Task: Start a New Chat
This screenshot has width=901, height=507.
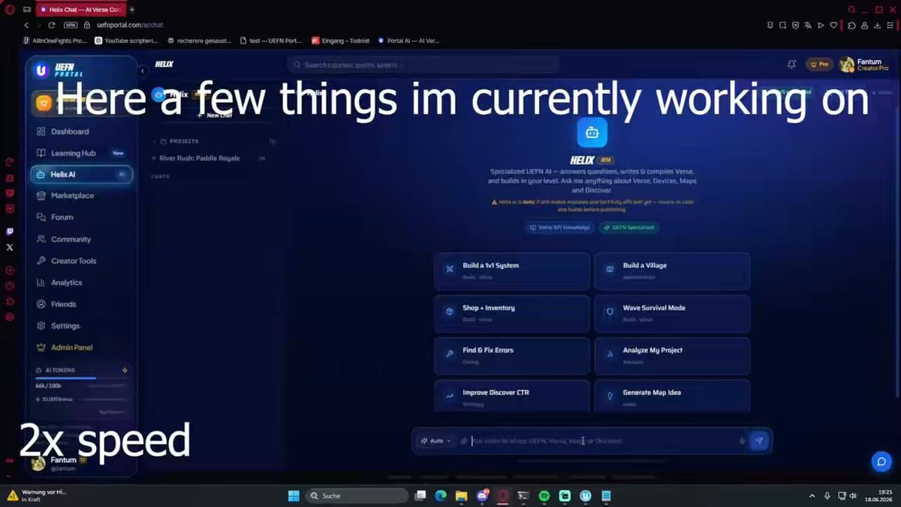Action: (215, 116)
